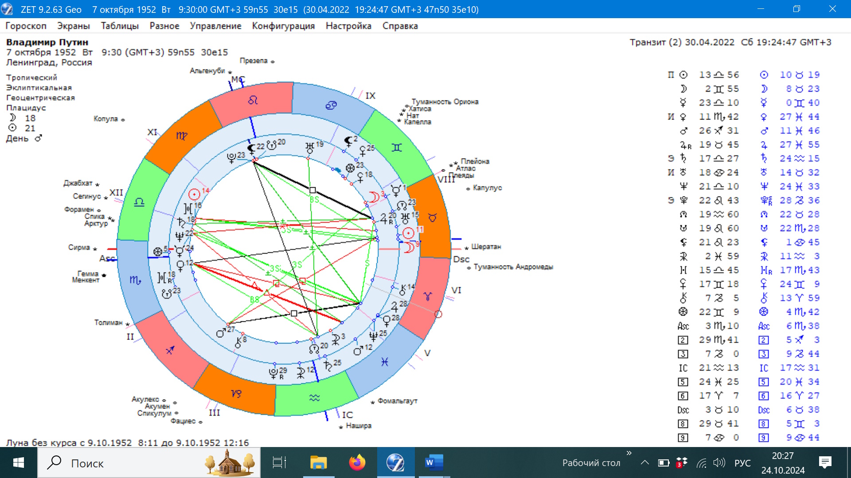851x478 pixels.
Task: Show hidden system tray icons
Action: (645, 463)
